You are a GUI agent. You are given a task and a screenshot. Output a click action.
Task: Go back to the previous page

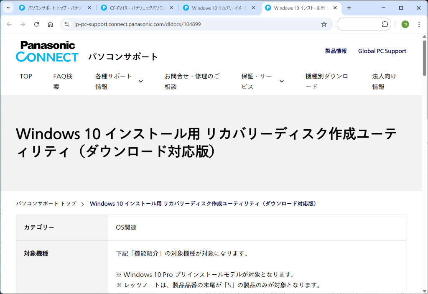pyautogui.click(x=9, y=24)
